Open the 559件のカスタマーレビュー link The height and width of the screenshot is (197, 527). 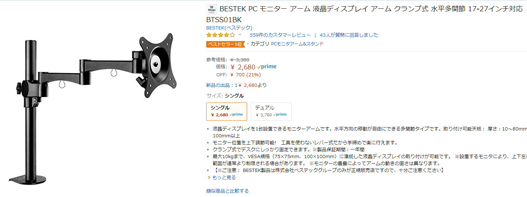[x=280, y=35]
